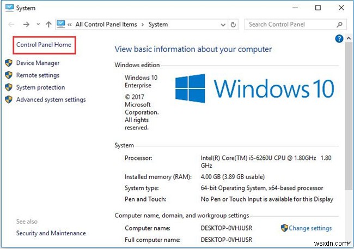Open Remote settings link
Viewport: 354px width, 249px height.
tap(38, 75)
